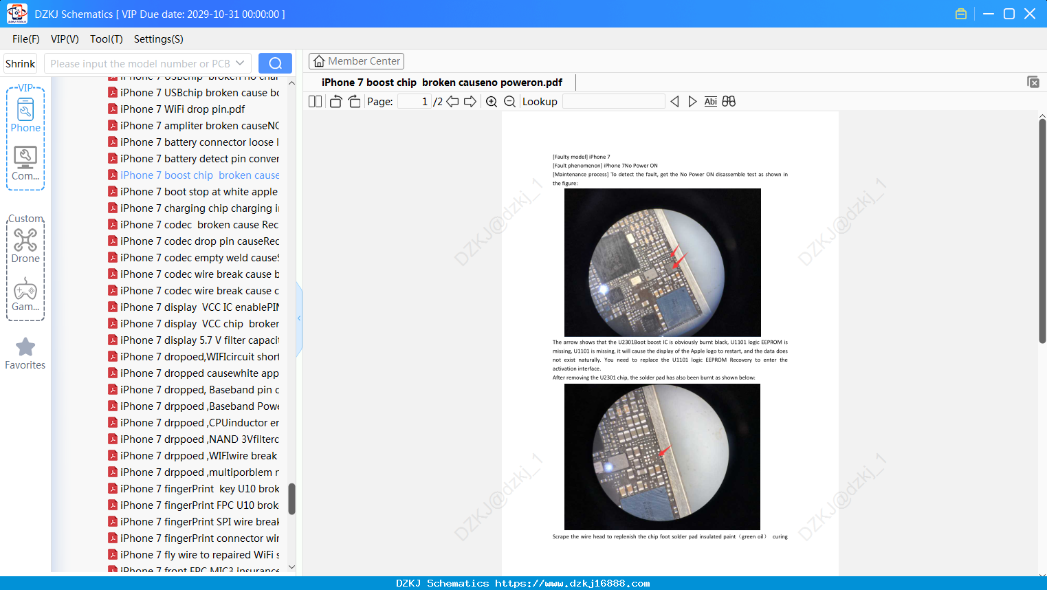This screenshot has height=590, width=1047.
Task: Open the model number dropdown arrow
Action: (240, 63)
